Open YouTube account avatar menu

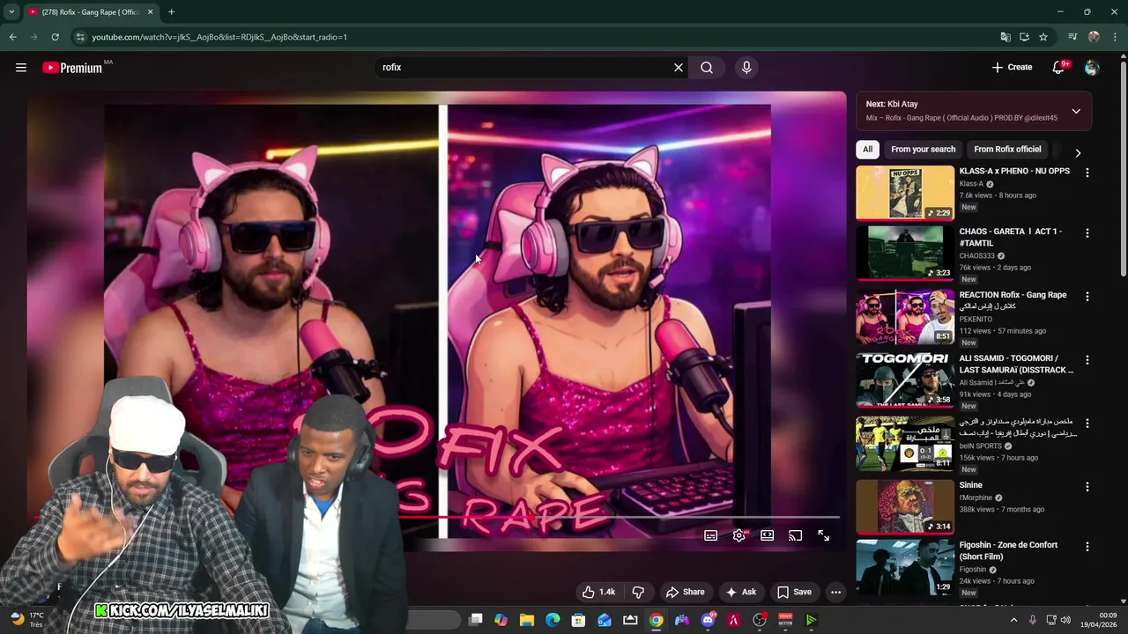pyautogui.click(x=1092, y=67)
